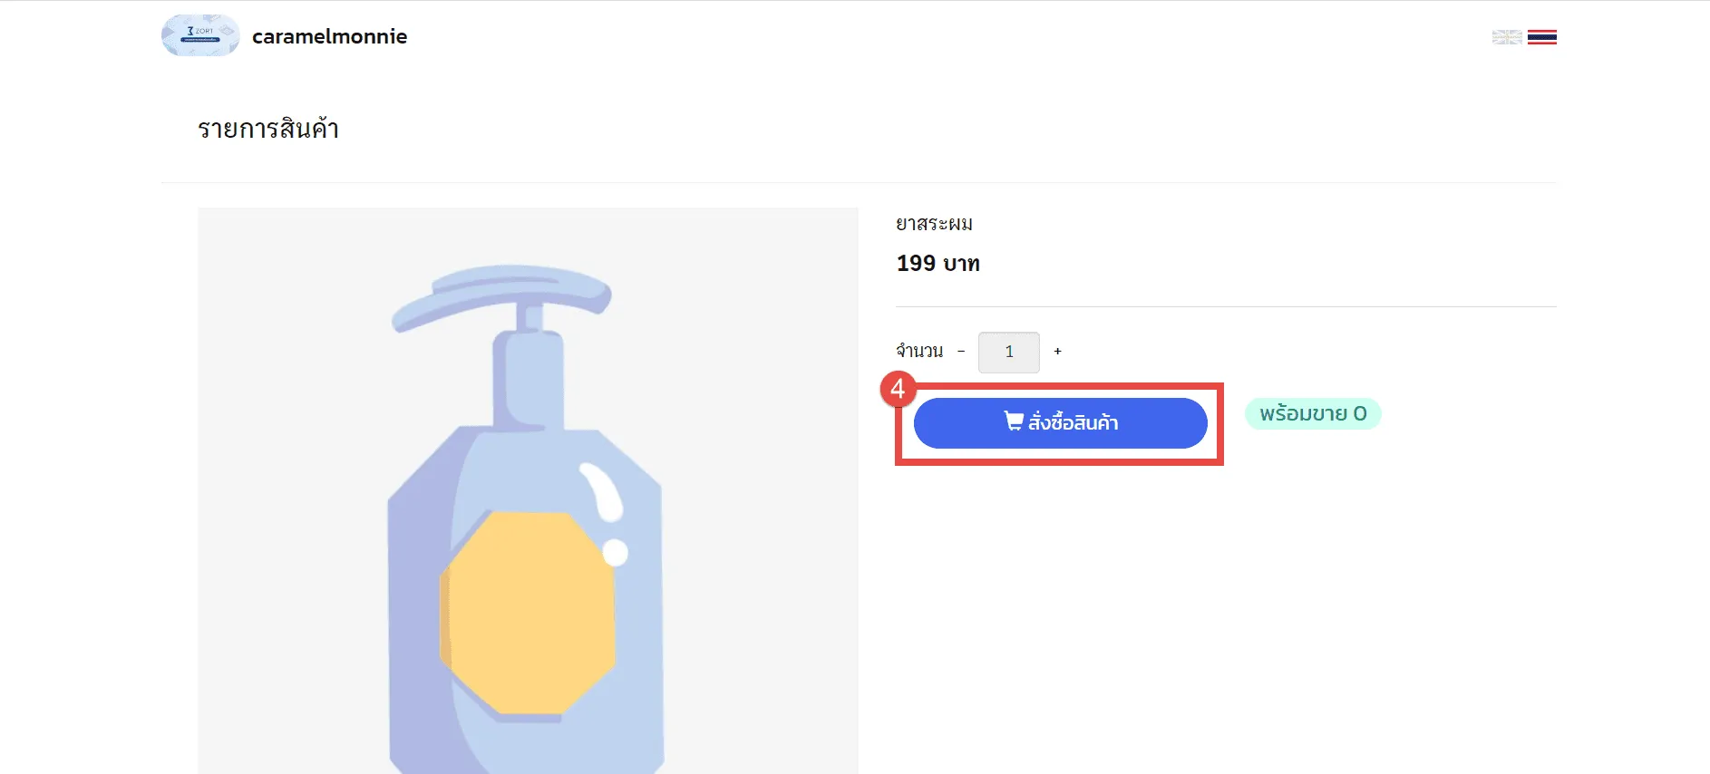Click the 199 บาท price text
The width and height of the screenshot is (1710, 774).
(938, 264)
